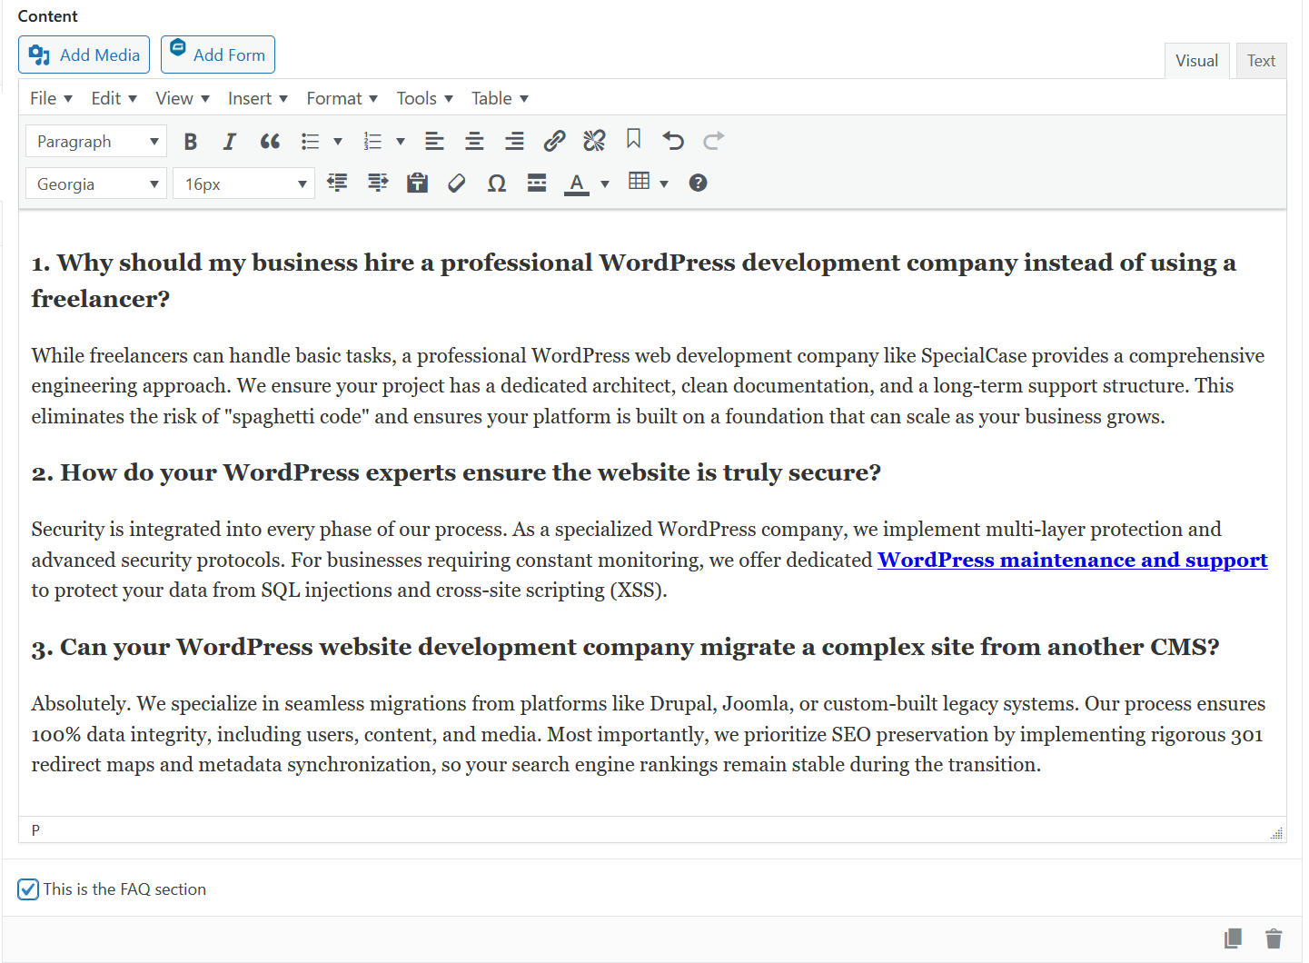1309x963 pixels.
Task: Undo the last edit
Action: (673, 141)
